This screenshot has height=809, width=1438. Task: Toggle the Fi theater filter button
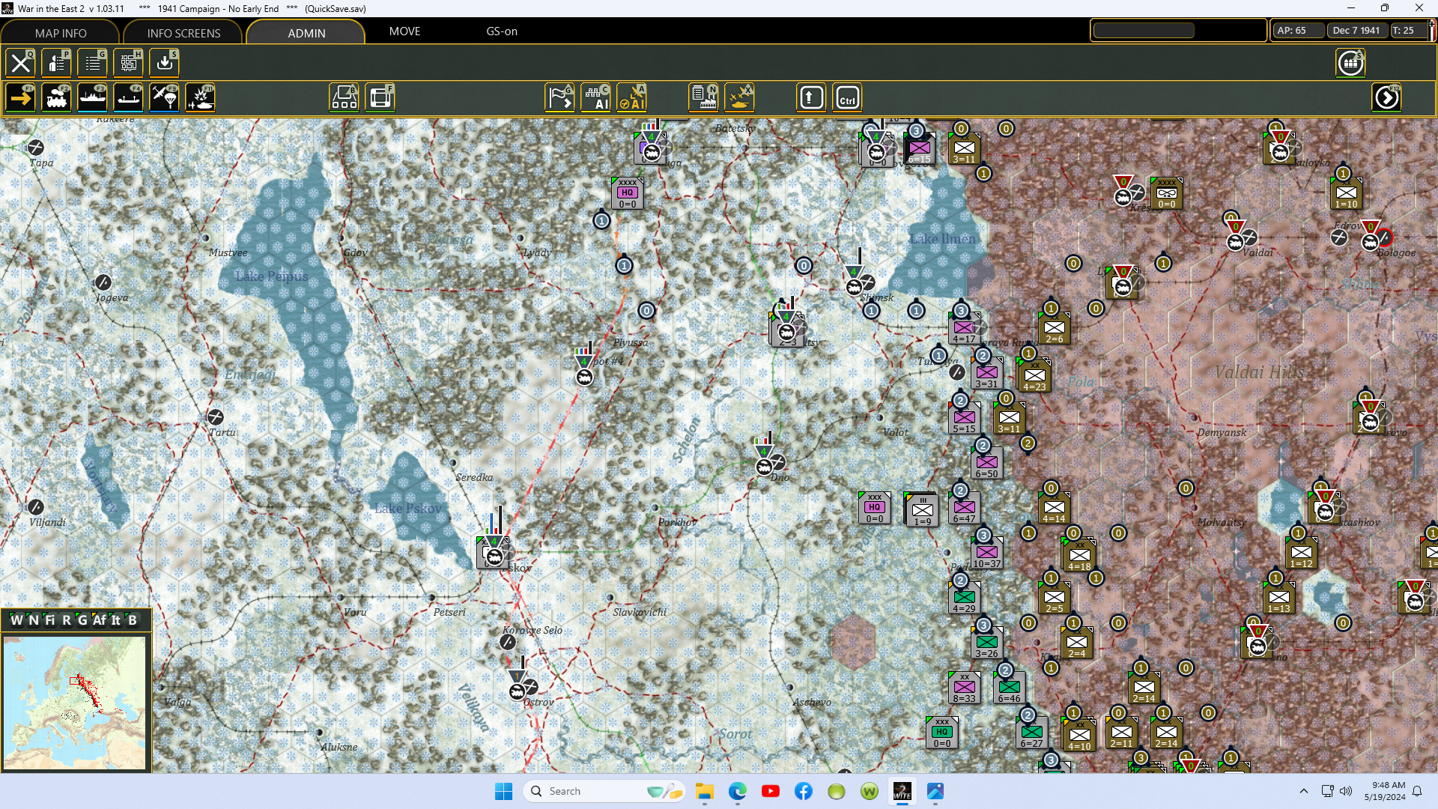[50, 620]
